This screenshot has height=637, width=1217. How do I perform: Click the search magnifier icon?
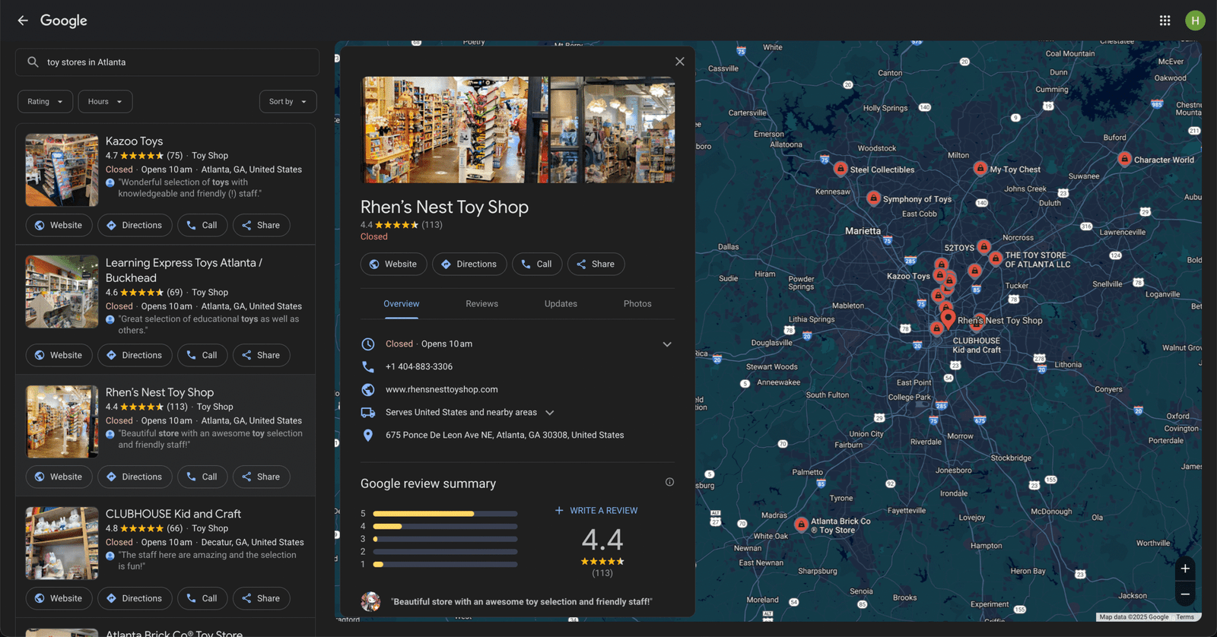[x=33, y=62]
